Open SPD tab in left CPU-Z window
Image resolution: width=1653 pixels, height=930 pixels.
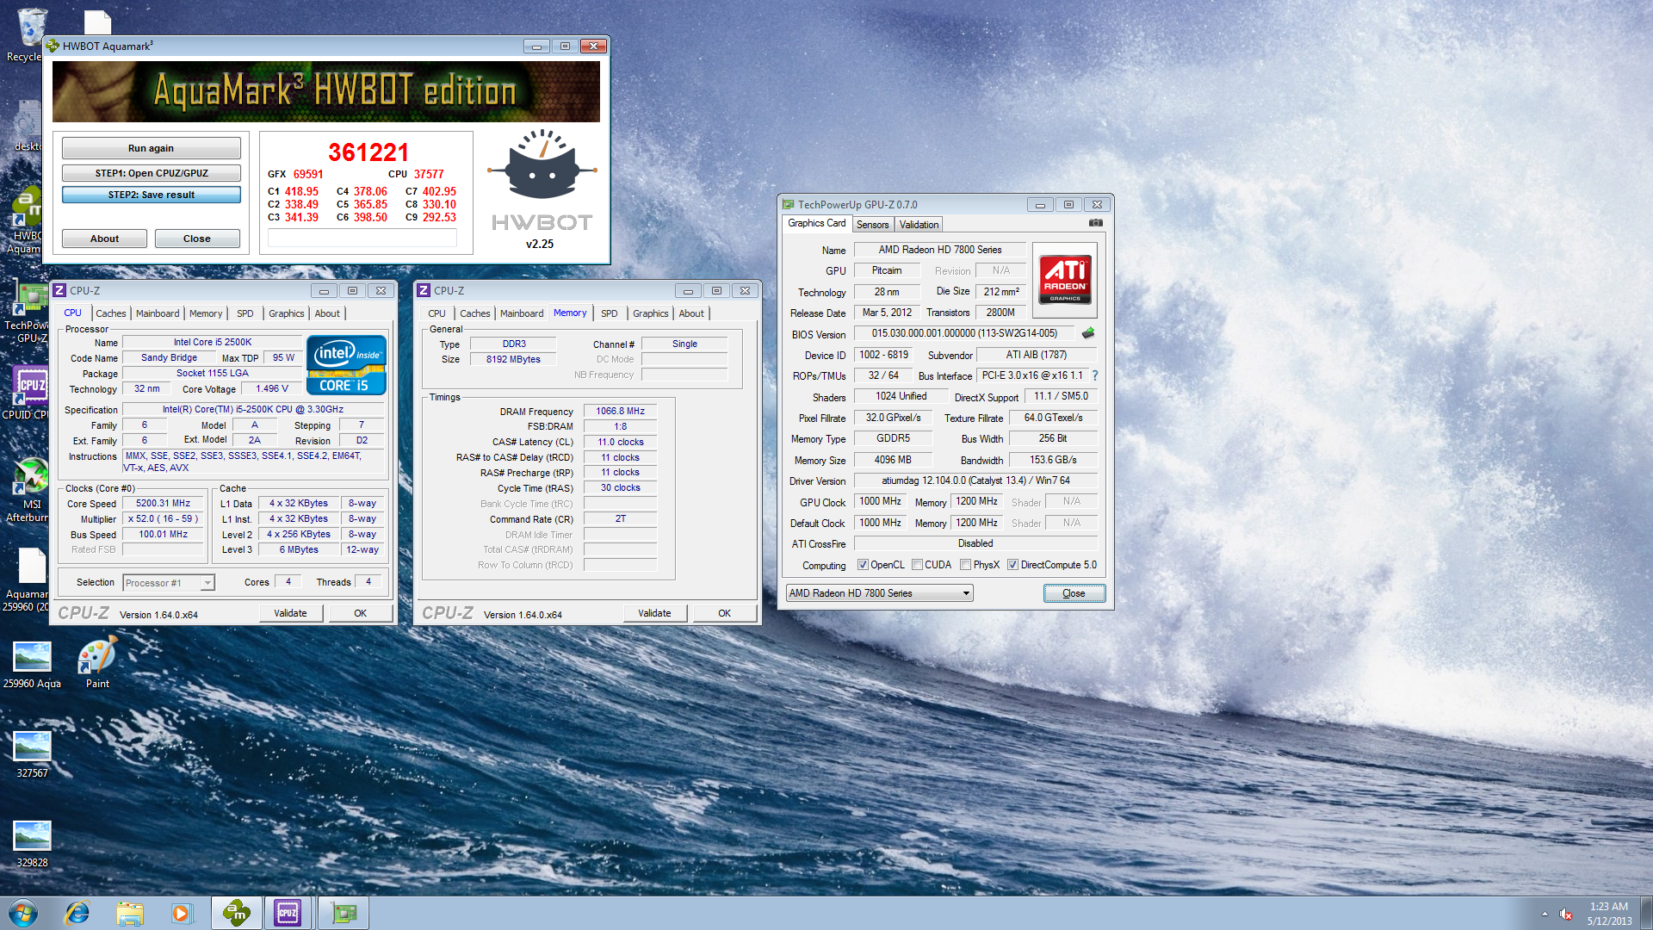pyautogui.click(x=245, y=313)
